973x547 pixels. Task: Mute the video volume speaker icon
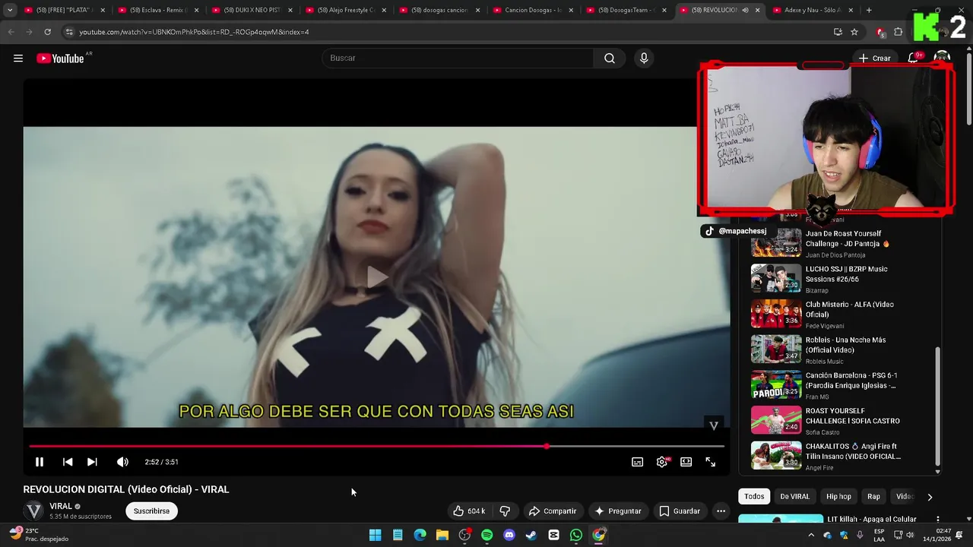pyautogui.click(x=122, y=462)
